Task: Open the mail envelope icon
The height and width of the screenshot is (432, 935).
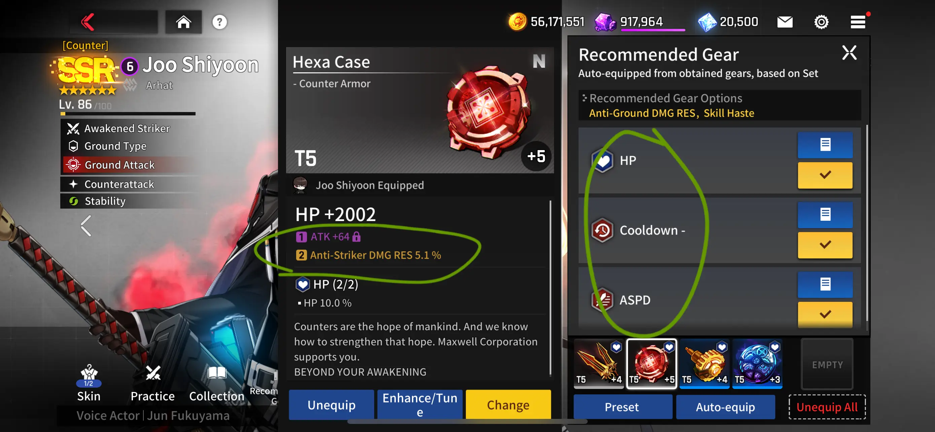Action: click(x=785, y=22)
